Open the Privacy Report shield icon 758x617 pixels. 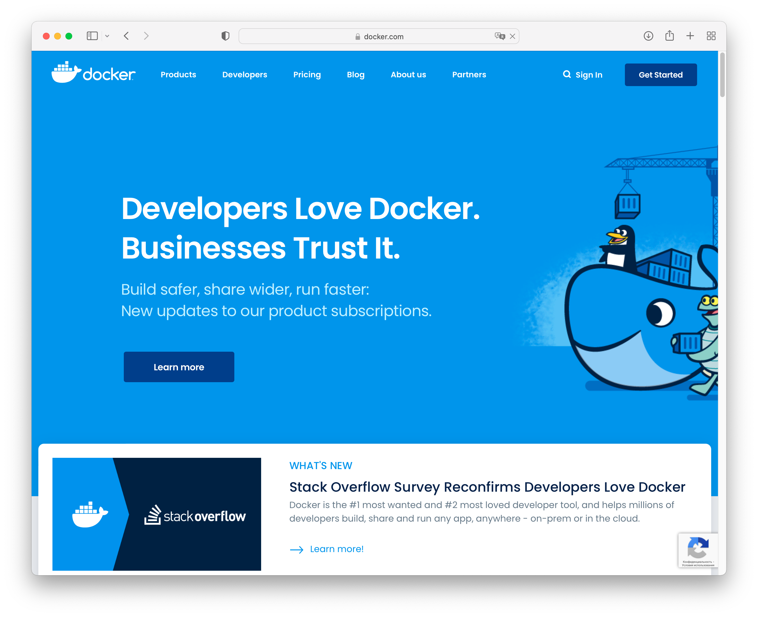(x=225, y=36)
